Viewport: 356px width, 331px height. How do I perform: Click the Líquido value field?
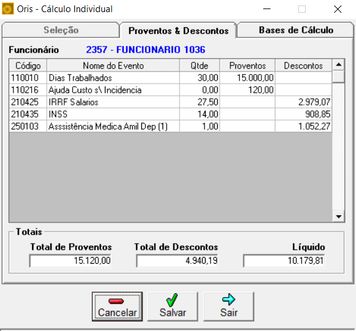284,261
